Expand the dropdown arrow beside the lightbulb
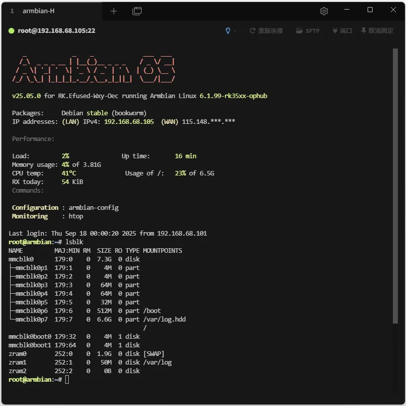 click(235, 31)
